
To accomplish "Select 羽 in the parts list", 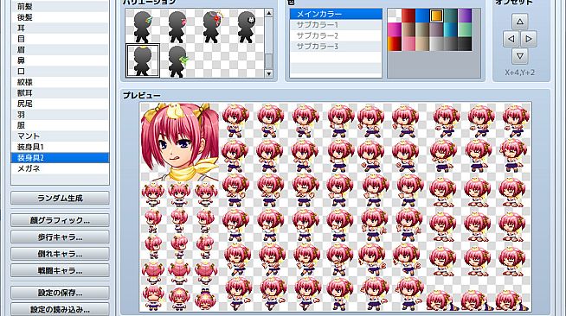I will [x=60, y=115].
